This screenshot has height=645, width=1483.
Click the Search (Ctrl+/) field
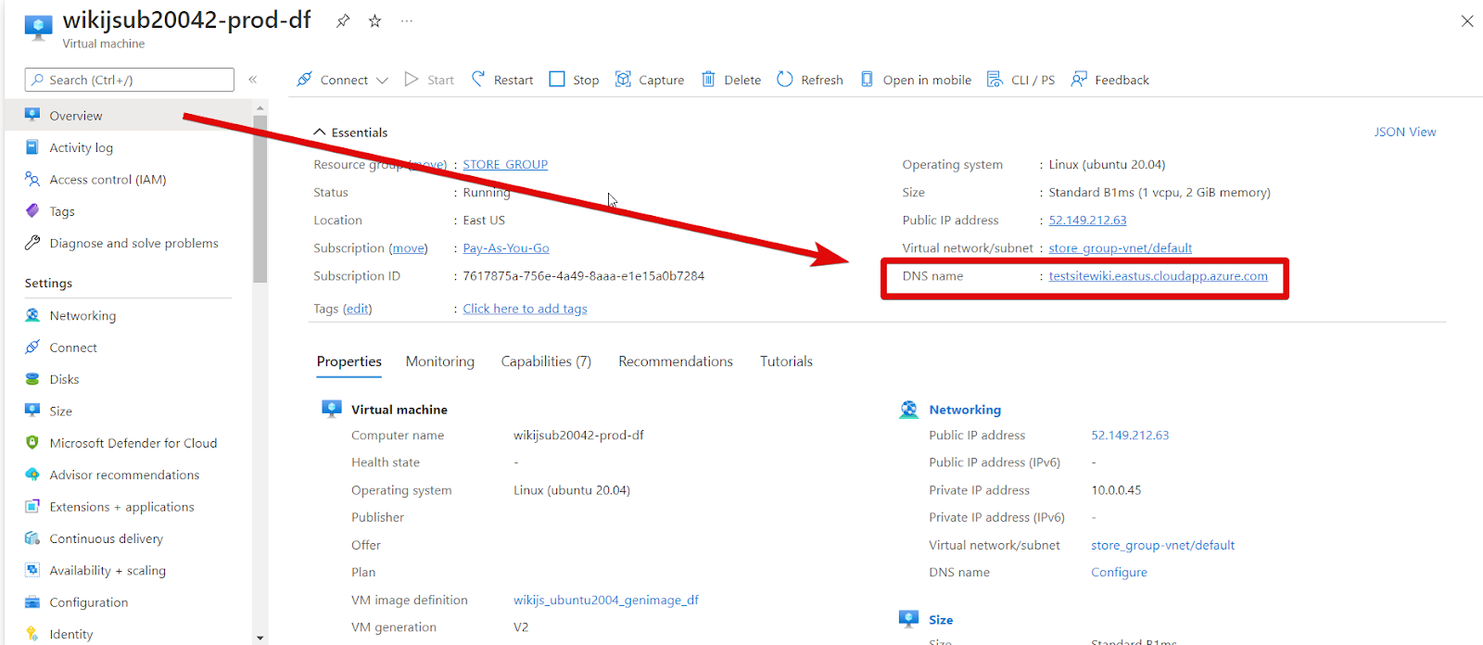pyautogui.click(x=130, y=80)
